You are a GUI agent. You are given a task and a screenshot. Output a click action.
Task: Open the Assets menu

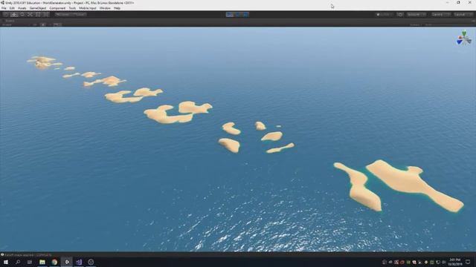pos(22,8)
